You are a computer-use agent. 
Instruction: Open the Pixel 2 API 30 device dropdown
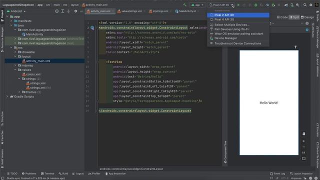pyautogui.click(x=221, y=5)
